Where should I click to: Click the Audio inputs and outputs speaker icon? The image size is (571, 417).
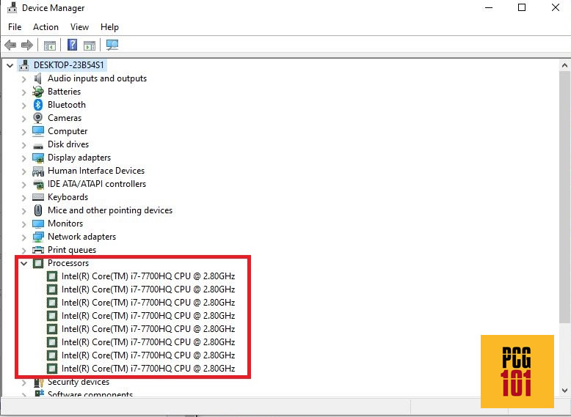(38, 78)
